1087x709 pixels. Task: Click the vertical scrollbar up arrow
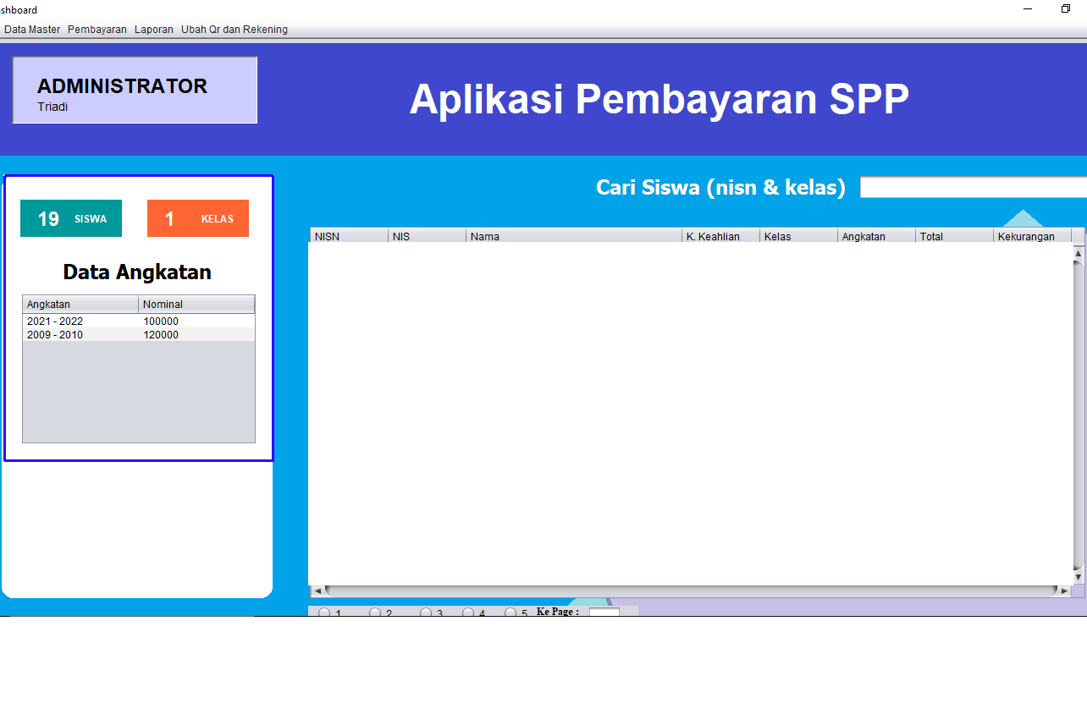pyautogui.click(x=1079, y=251)
